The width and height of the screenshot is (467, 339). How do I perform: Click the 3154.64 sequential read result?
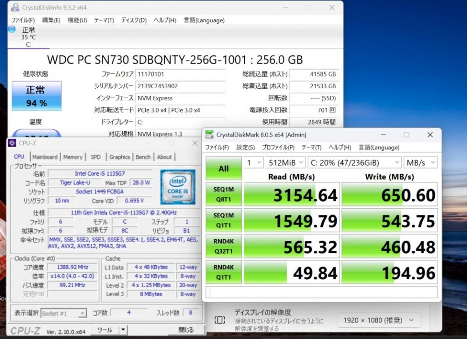pos(291,194)
